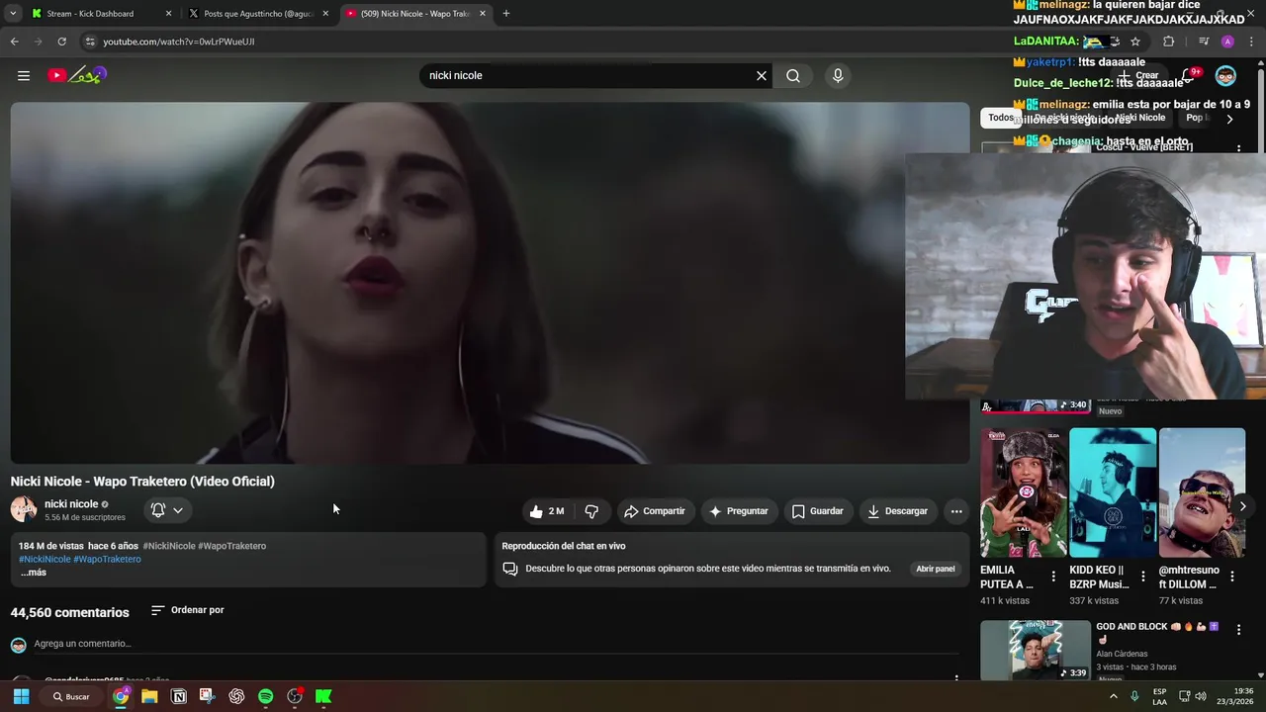Open GOD AND BLOCK video thumbnail

point(1036,650)
